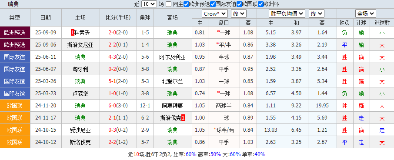Screen dimensions: 394x160
Task: Open score 0-3(0-2) at 爱沙尼亚
Action: pos(118,130)
